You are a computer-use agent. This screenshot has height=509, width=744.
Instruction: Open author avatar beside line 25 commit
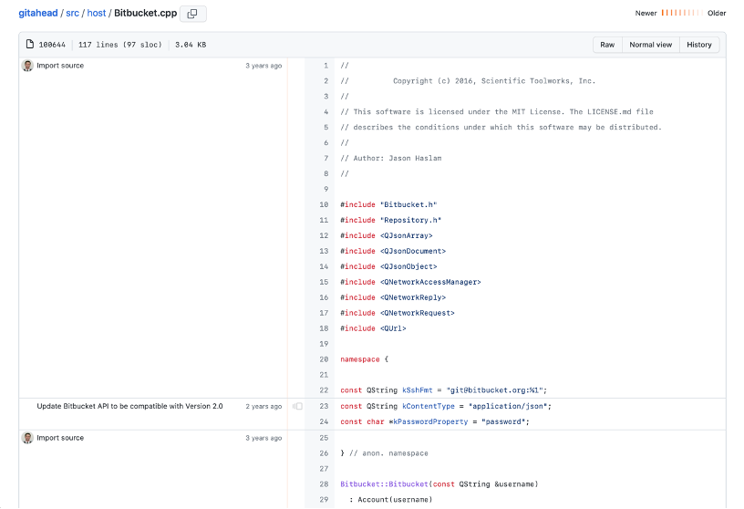click(x=27, y=438)
